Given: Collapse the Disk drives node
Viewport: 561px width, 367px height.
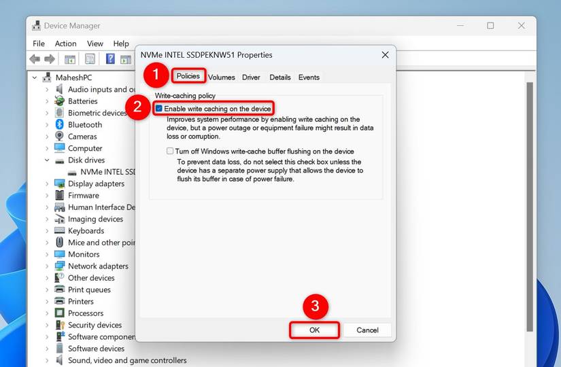Looking at the screenshot, I should coord(47,160).
